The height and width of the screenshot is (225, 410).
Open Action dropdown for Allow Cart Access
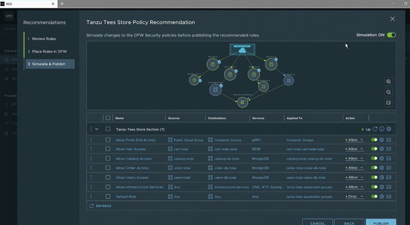point(355,149)
